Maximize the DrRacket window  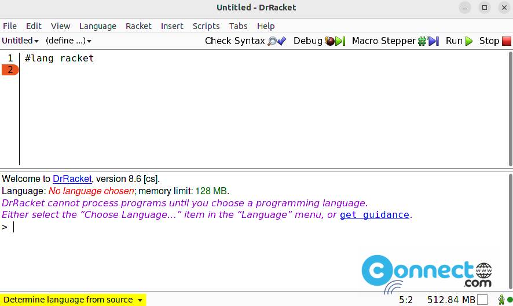(x=485, y=8)
